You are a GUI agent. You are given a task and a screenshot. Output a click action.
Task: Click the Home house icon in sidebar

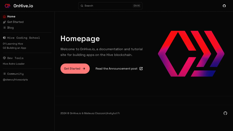click(4, 17)
